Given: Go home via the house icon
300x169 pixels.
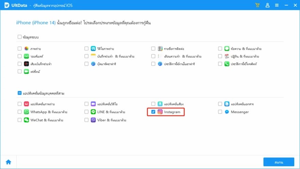Looking at the screenshot, I should point(9,162).
